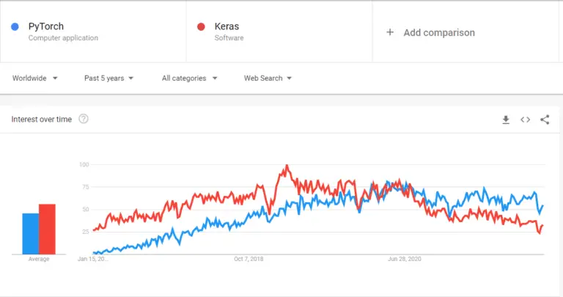Click the Oct 7, 2018 axis label

coord(249,259)
